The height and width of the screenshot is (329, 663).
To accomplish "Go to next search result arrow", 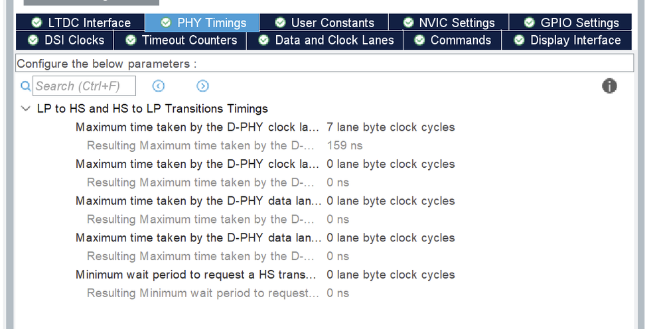I will 203,86.
